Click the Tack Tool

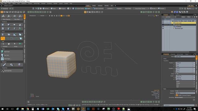12,55
